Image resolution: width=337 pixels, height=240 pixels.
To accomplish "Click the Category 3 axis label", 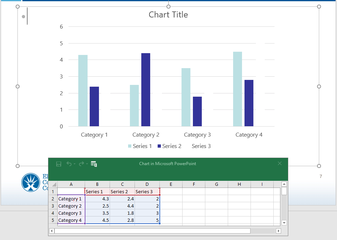I will 197,135.
